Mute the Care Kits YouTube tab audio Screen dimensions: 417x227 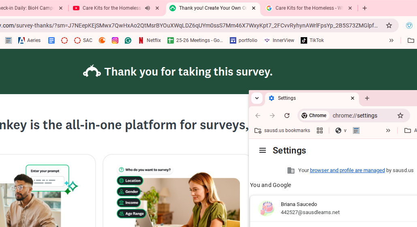(x=148, y=8)
